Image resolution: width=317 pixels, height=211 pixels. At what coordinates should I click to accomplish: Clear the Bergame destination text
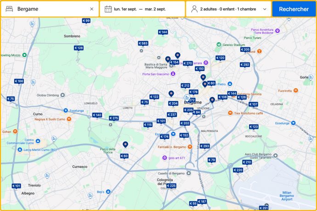(x=91, y=9)
